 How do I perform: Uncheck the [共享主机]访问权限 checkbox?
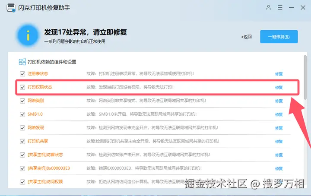pos(22,182)
